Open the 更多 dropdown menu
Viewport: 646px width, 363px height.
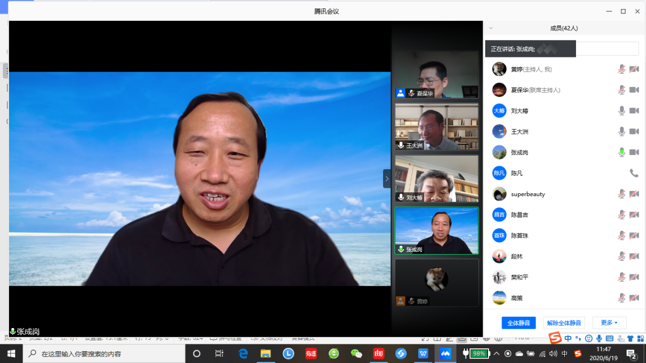click(609, 323)
